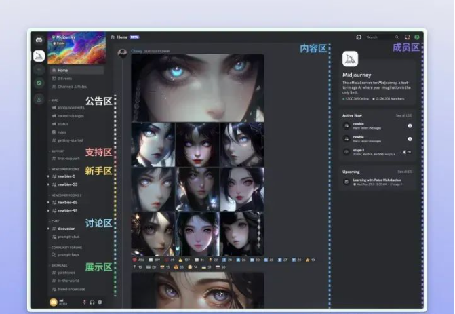
Task: Collapse the SUPPORT channel category
Action: [58, 151]
